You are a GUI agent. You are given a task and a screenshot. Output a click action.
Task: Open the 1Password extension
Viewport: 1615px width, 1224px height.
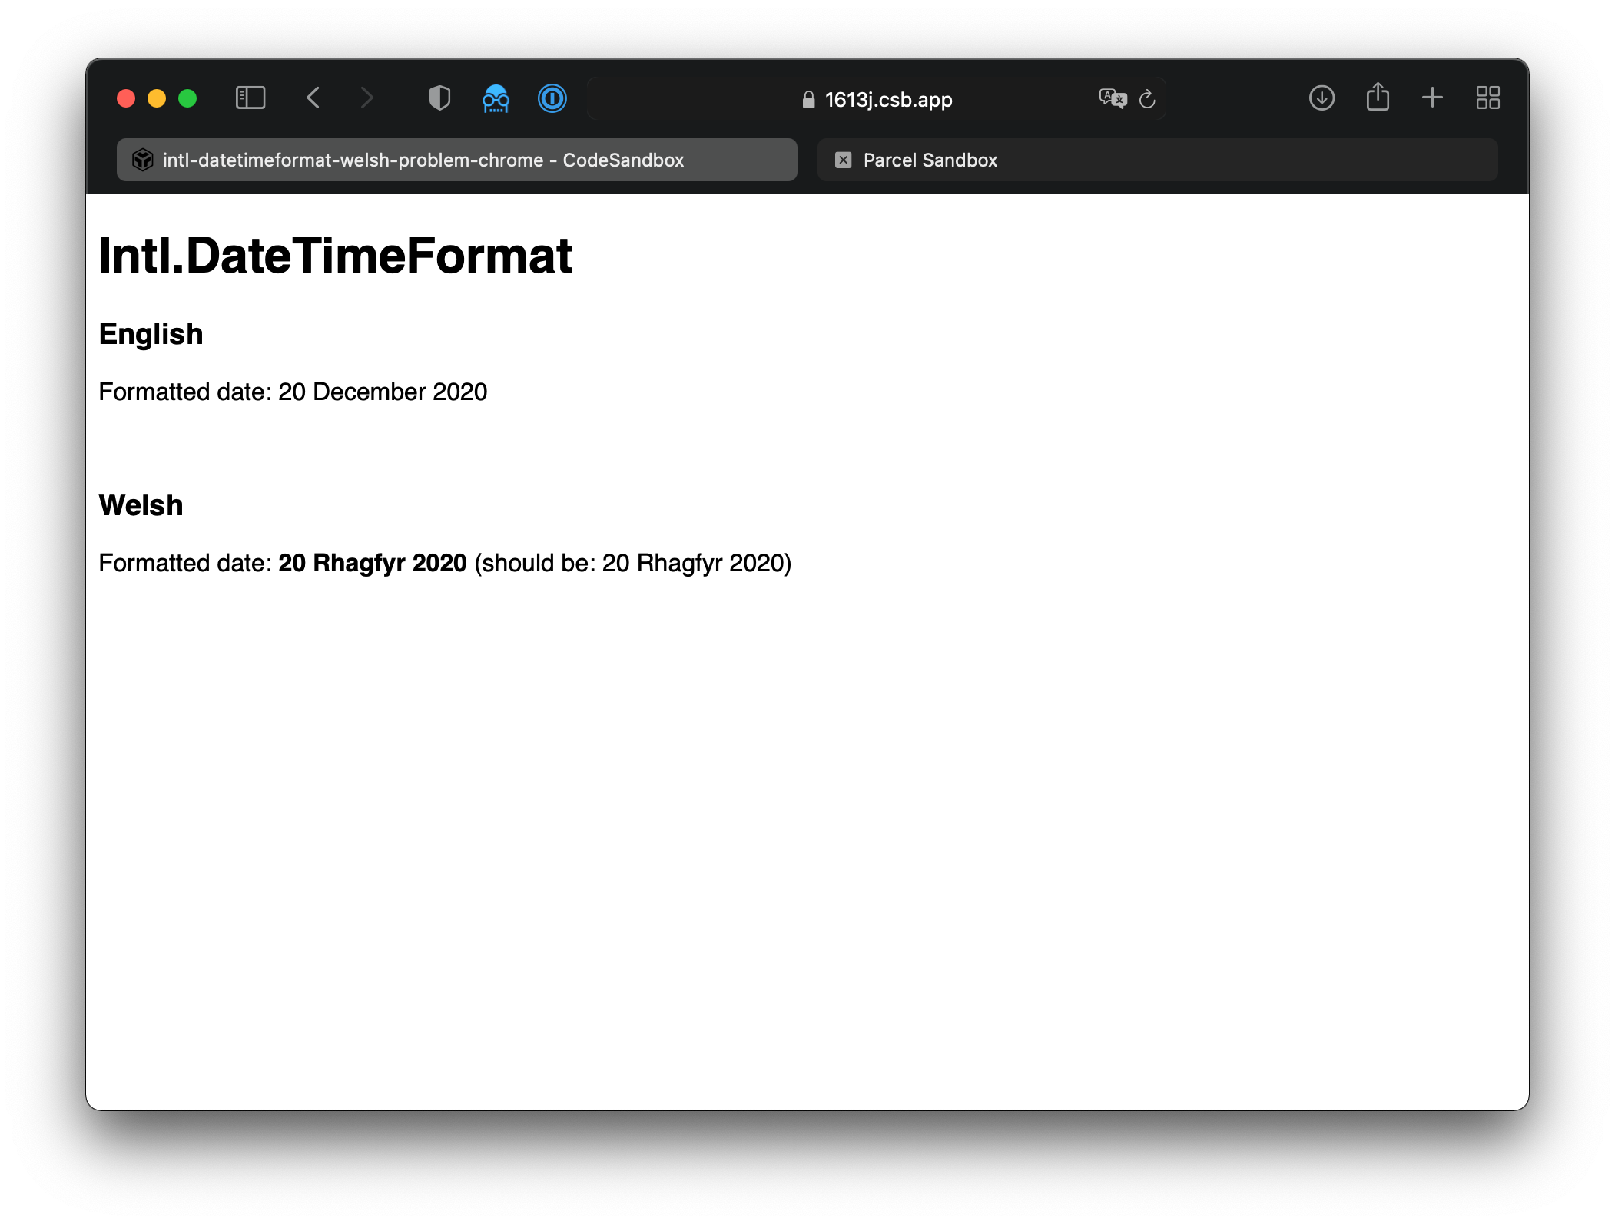click(x=552, y=98)
